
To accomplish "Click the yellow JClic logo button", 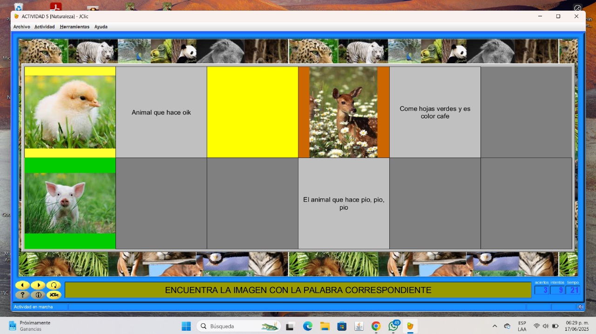I will pyautogui.click(x=54, y=295).
